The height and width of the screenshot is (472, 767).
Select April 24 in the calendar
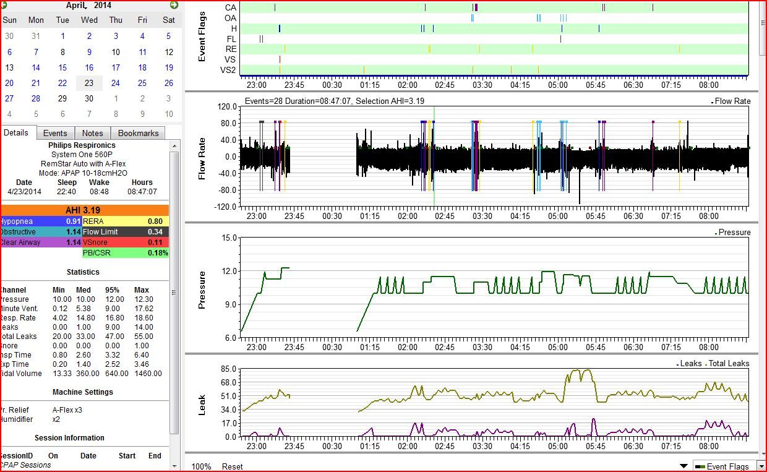(x=116, y=83)
